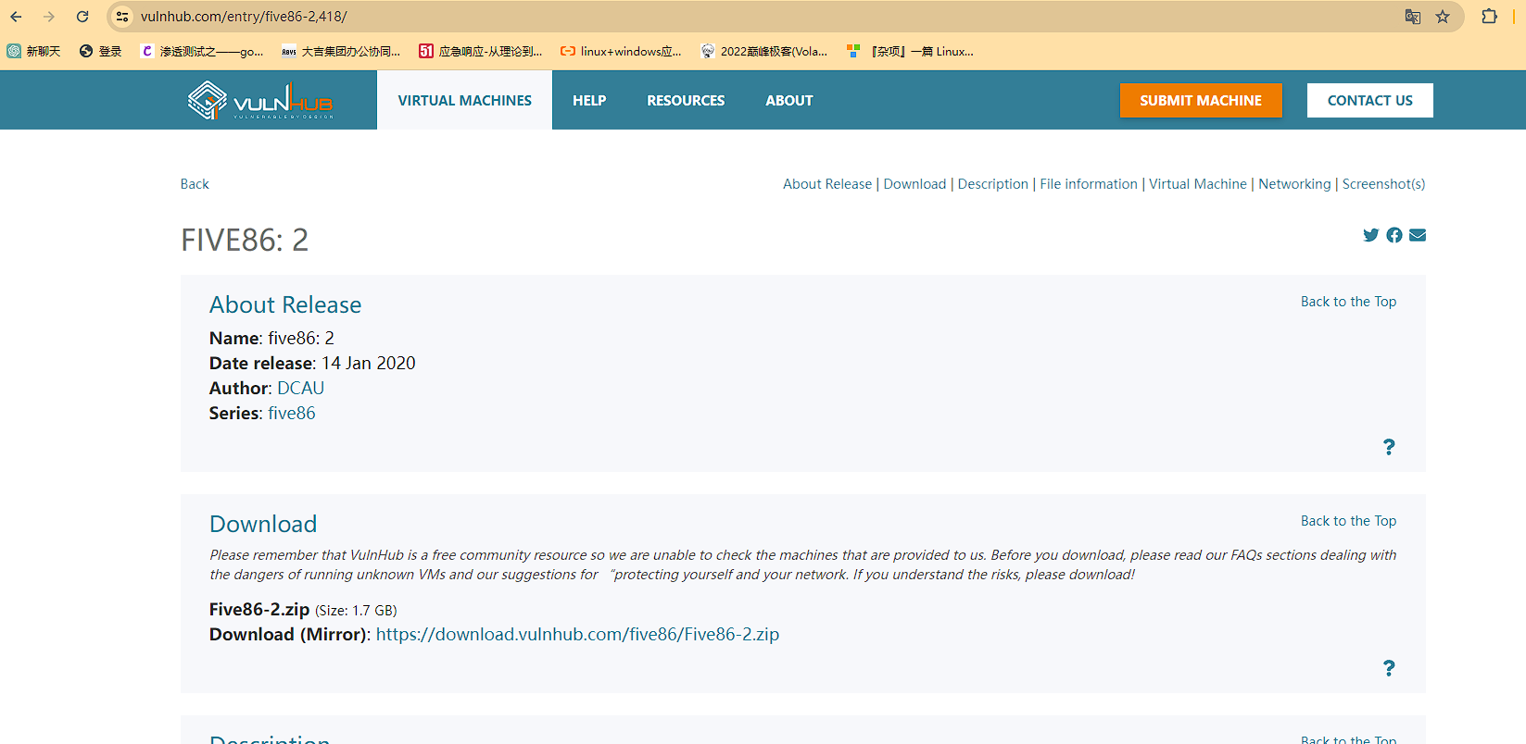The height and width of the screenshot is (744, 1526).
Task: Open the 新聊天 bookmark
Action: tap(34, 52)
